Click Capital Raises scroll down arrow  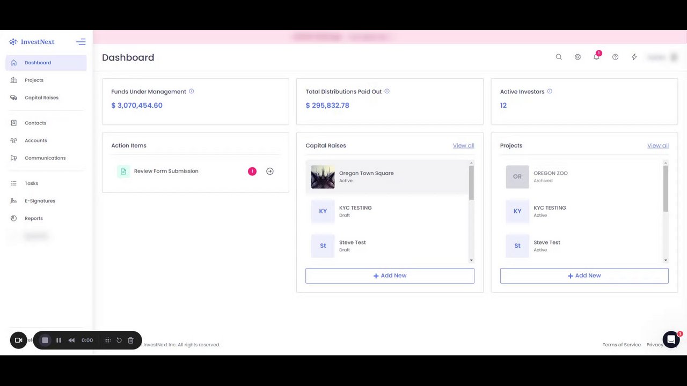pyautogui.click(x=471, y=260)
